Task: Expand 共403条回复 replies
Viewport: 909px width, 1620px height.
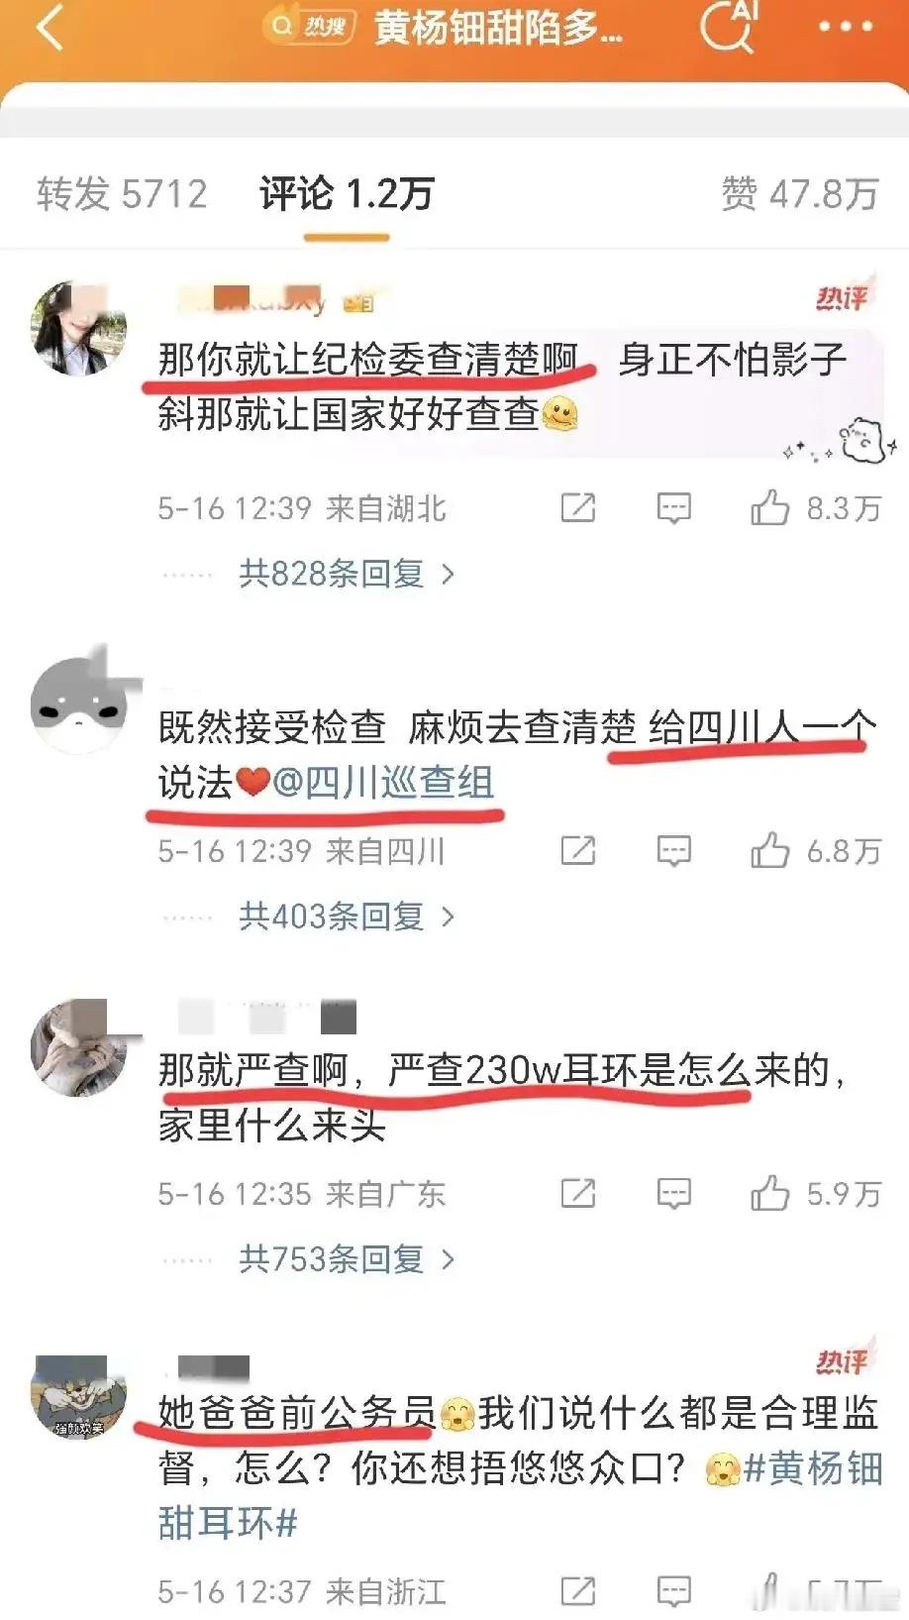Action: 347,916
